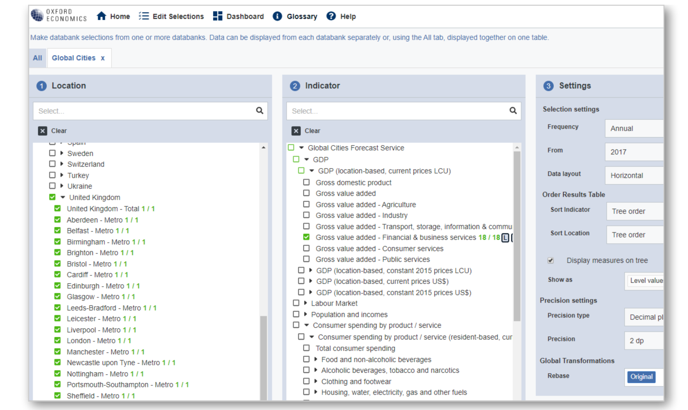Screen dimensions: 688x410
Task: Click the Indicator Clear label
Action: (312, 131)
